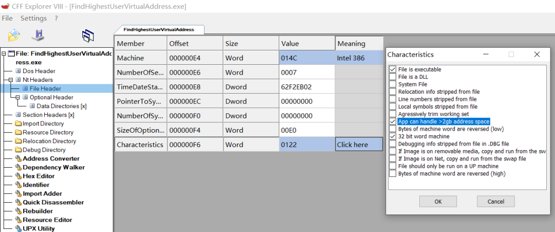Click the Hex Editor tool icon
The height and width of the screenshot is (232, 555).
click(x=18, y=176)
